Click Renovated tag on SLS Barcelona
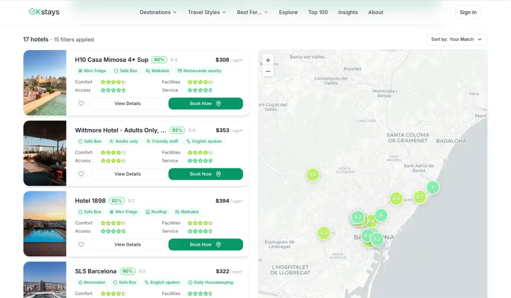Image resolution: width=511 pixels, height=298 pixels. tap(91, 283)
